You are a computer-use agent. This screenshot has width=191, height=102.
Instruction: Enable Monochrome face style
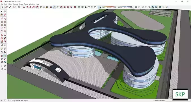156,7
